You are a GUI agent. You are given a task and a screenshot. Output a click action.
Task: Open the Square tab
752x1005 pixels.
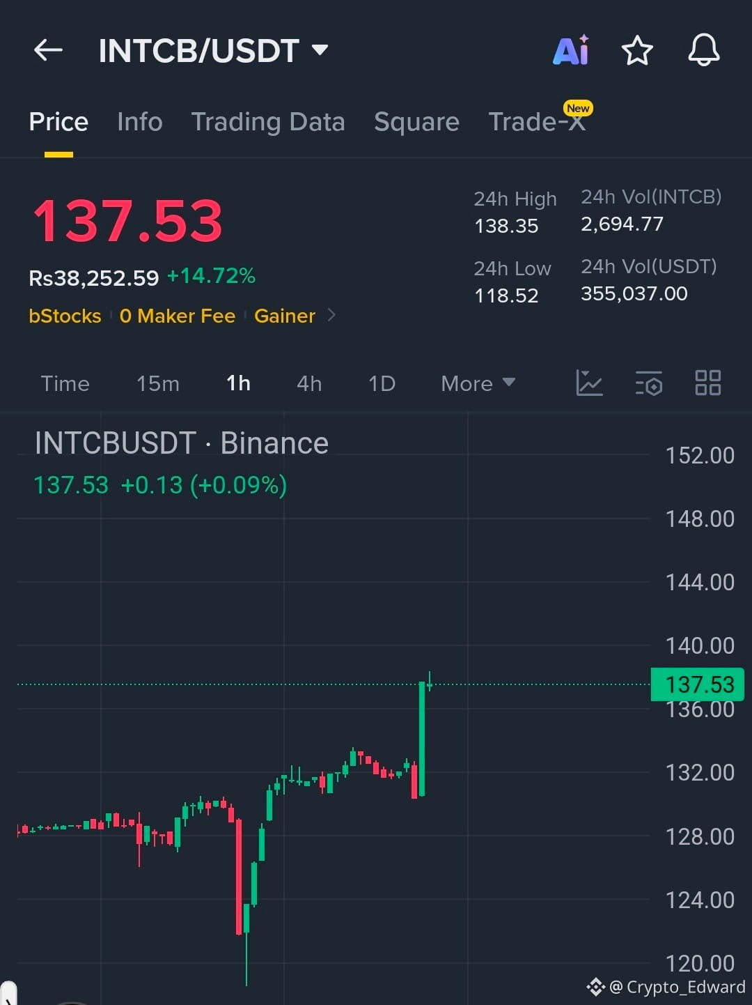click(x=416, y=122)
